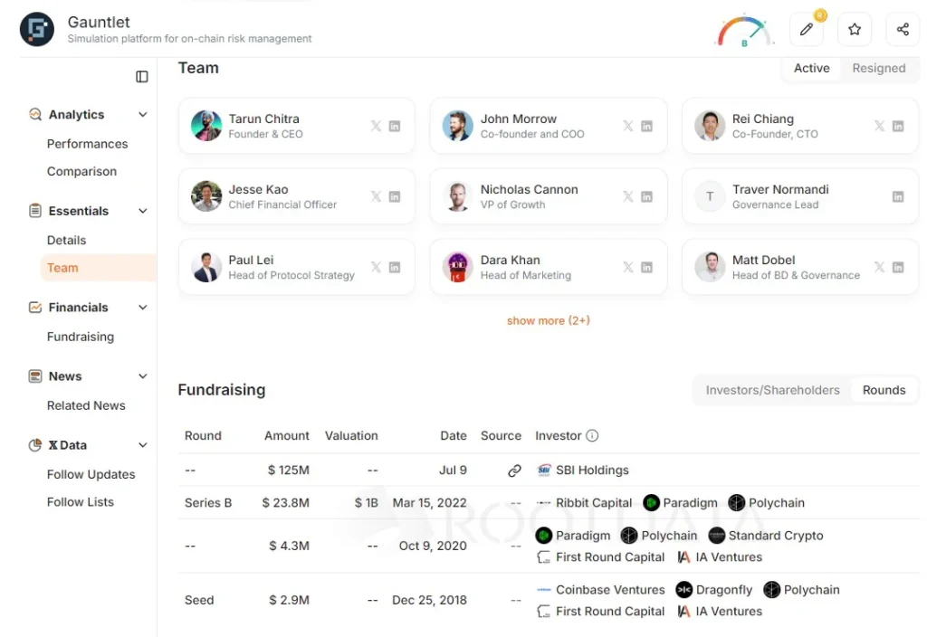This screenshot has width=927, height=637.
Task: Click the Investor info icon
Action: tap(592, 435)
